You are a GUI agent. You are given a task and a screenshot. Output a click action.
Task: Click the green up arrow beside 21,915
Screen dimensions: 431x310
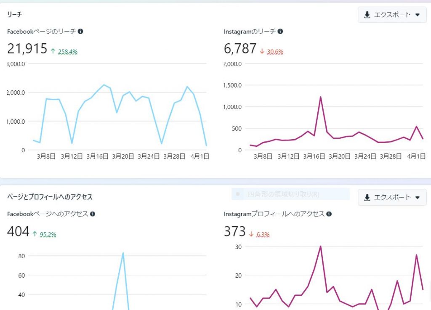pos(53,51)
